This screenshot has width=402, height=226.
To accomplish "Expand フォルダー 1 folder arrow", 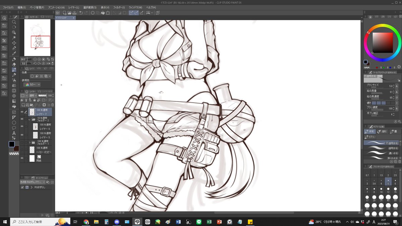I will tap(29, 143).
